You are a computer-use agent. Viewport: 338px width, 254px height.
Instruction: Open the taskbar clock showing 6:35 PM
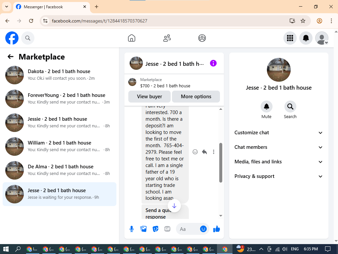pos(311,249)
